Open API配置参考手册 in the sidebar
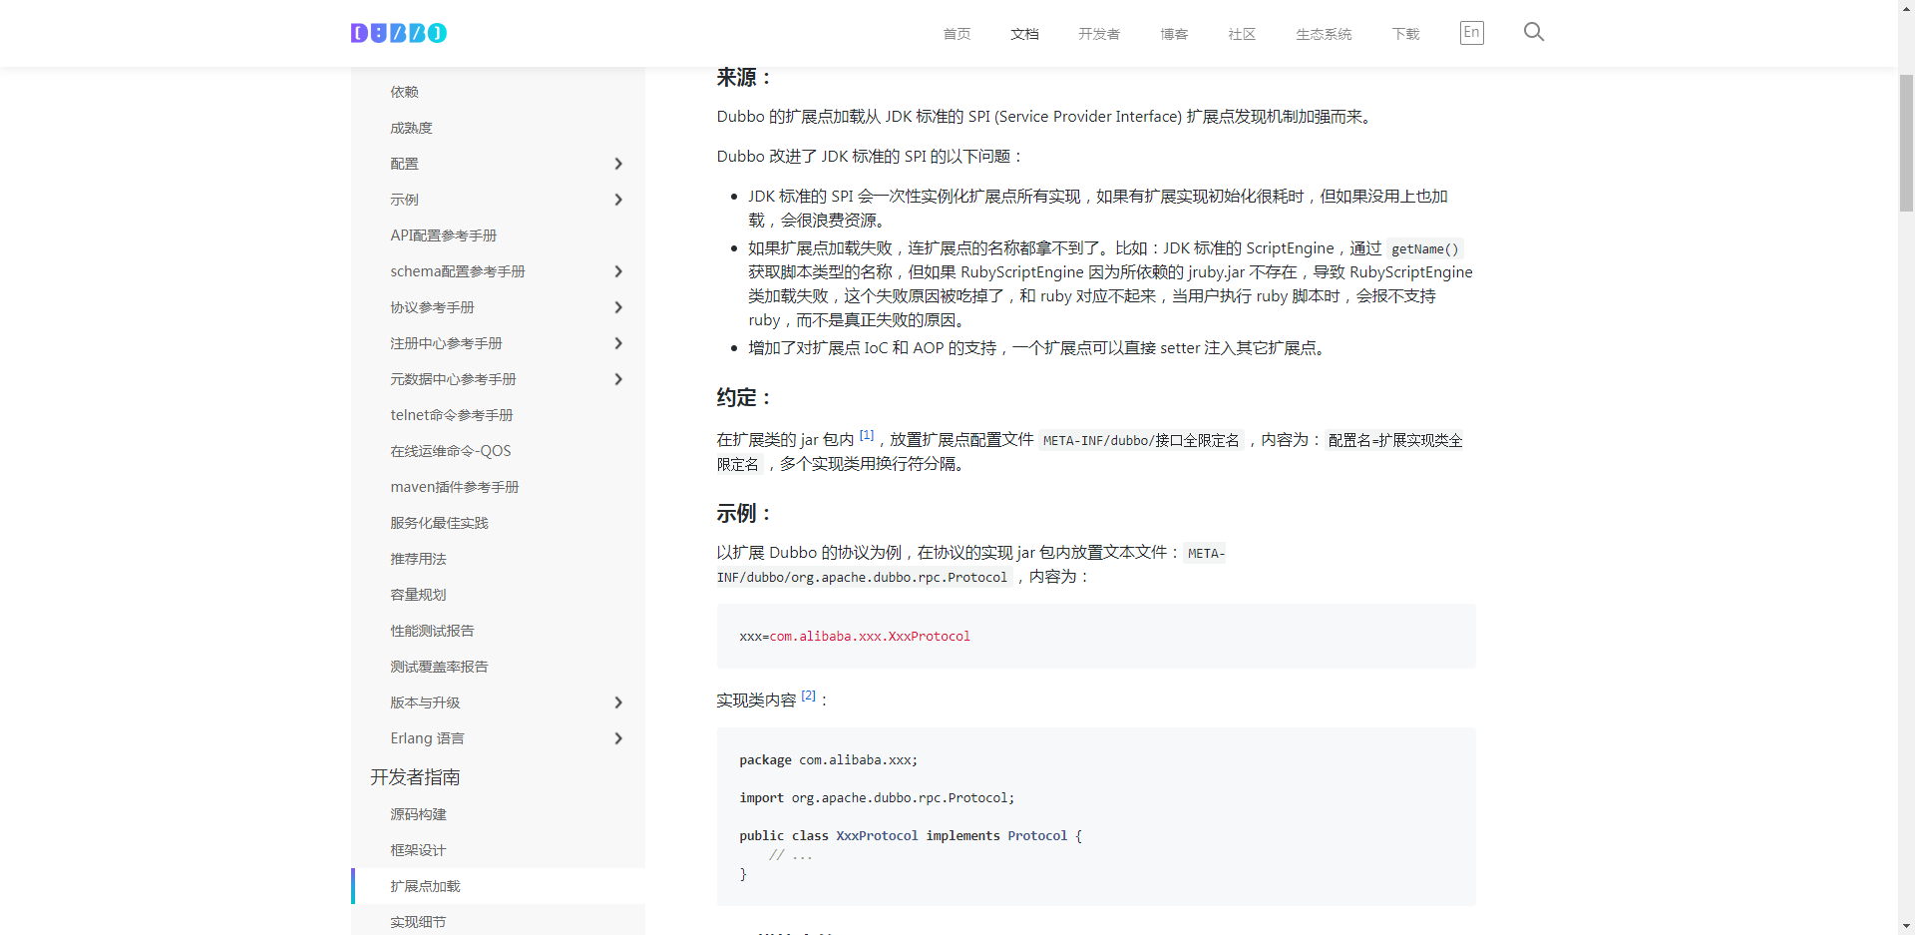 [x=443, y=235]
